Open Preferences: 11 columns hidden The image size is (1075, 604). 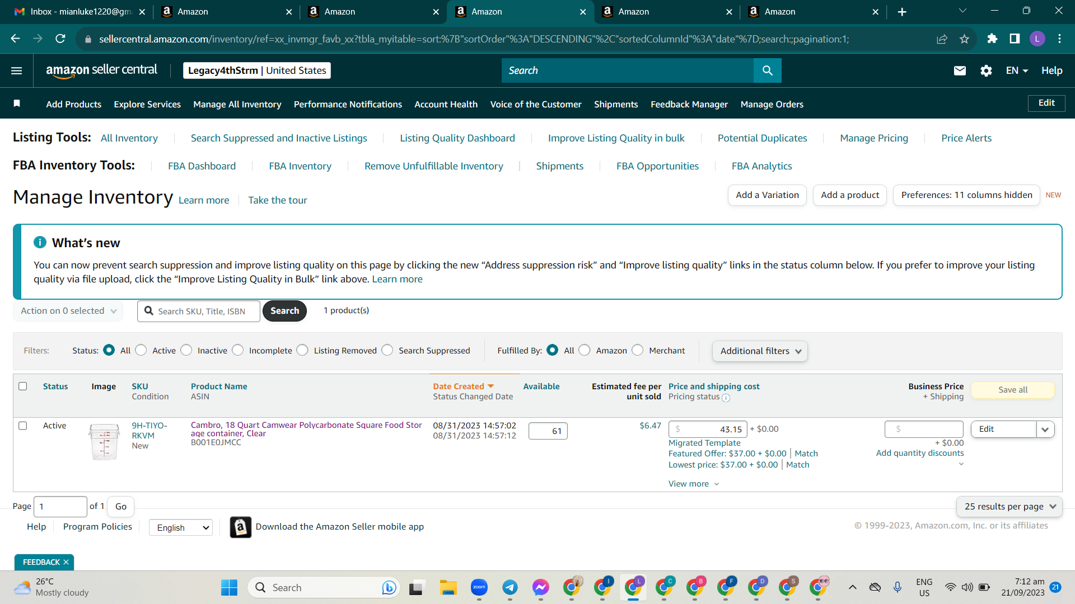coord(966,195)
